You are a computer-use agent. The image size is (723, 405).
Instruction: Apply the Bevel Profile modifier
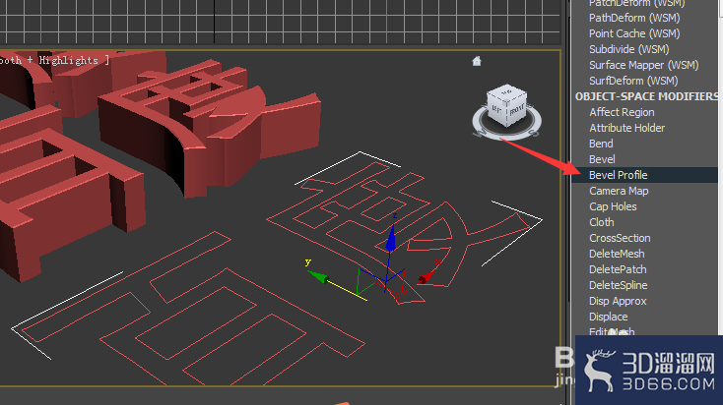click(x=645, y=175)
